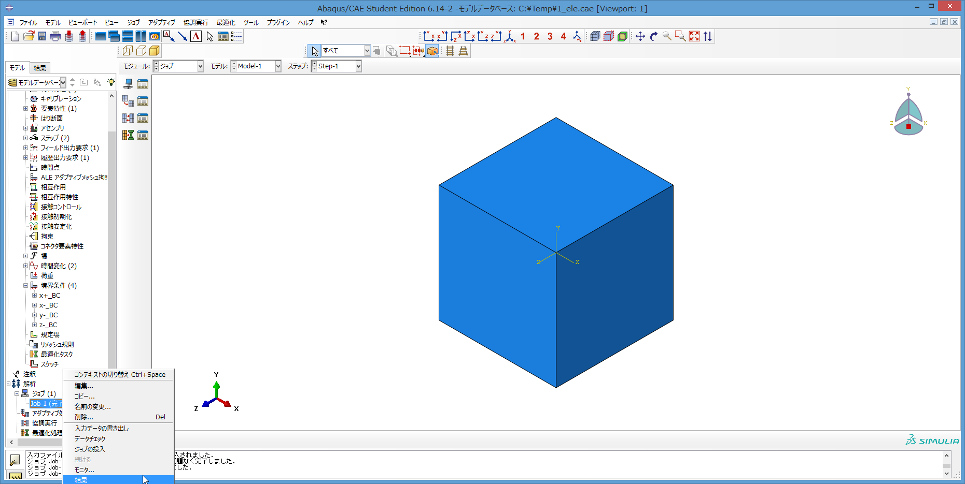Viewport: 965px width, 484px height.
Task: Expand the 時間変化 (2) tree node
Action: pos(25,266)
